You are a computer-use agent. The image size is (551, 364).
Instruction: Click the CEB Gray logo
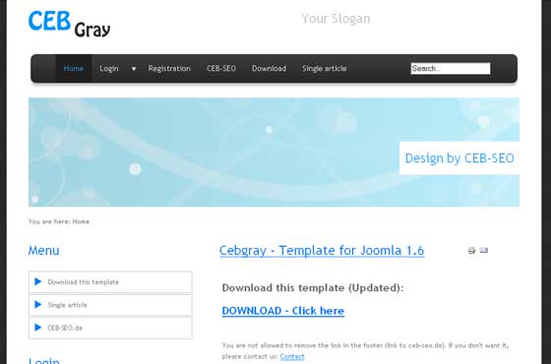(69, 24)
